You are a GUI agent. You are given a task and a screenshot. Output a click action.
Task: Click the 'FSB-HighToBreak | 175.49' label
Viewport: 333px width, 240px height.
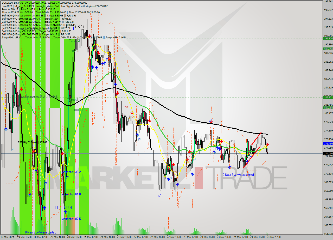(x=33, y=142)
